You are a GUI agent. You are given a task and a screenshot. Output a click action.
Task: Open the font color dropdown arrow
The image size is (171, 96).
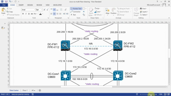coord(43,14)
